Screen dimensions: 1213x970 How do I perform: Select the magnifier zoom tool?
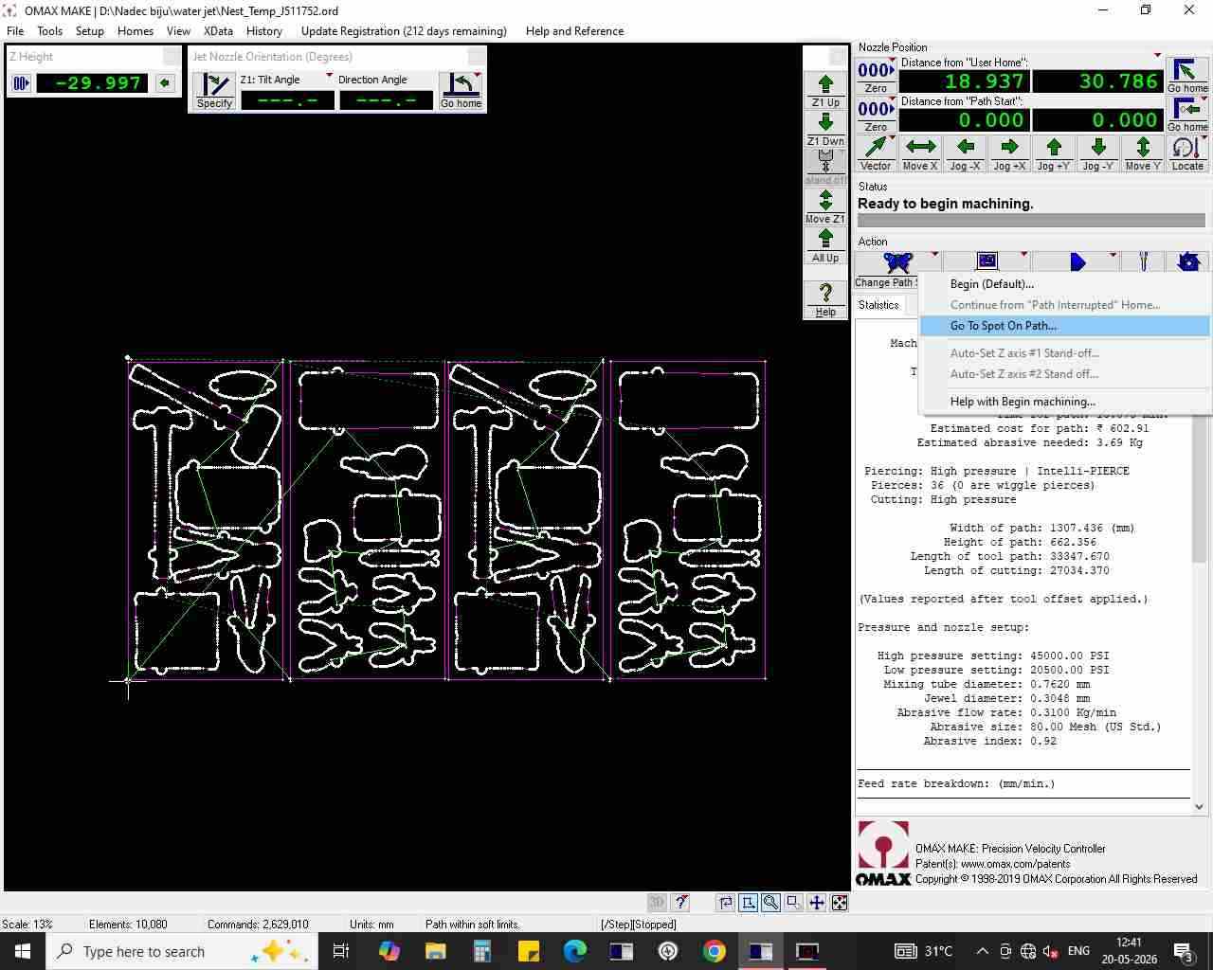[x=770, y=903]
